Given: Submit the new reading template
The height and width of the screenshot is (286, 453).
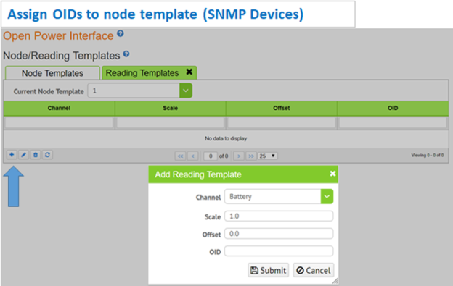Looking at the screenshot, I should click(269, 270).
